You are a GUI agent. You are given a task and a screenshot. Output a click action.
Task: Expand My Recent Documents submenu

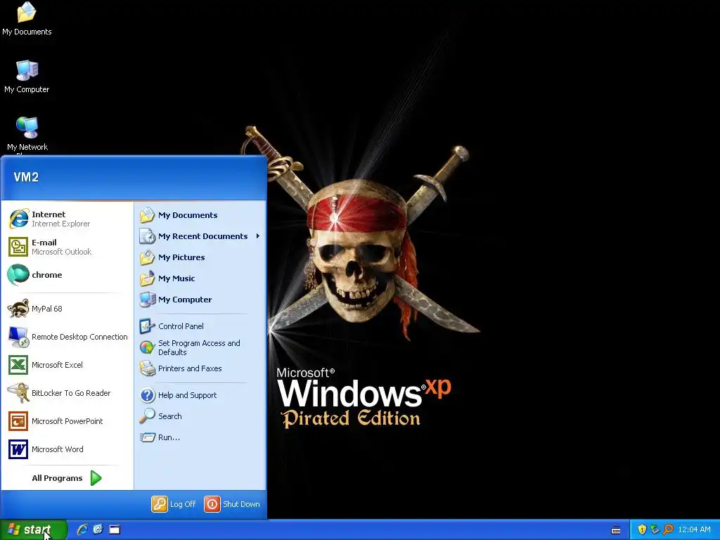200,236
